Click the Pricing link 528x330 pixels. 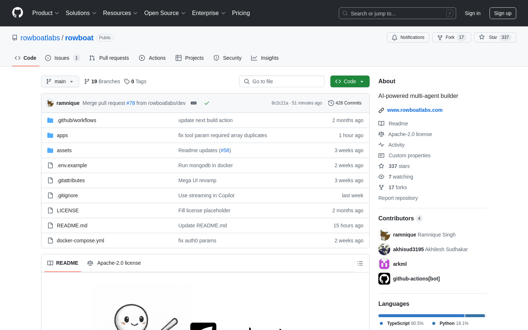pos(241,13)
